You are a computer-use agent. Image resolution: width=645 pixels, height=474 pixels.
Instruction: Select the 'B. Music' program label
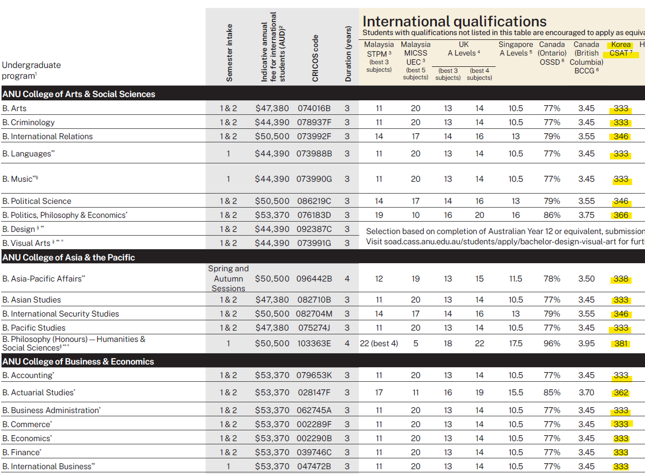20,179
